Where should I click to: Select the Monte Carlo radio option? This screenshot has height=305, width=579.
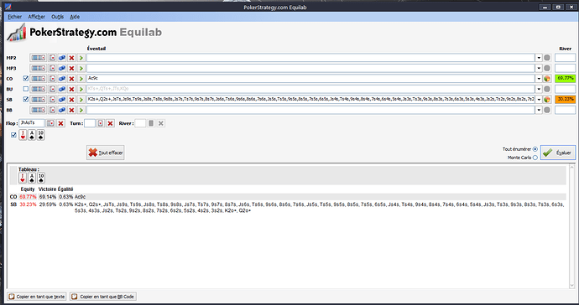point(535,158)
